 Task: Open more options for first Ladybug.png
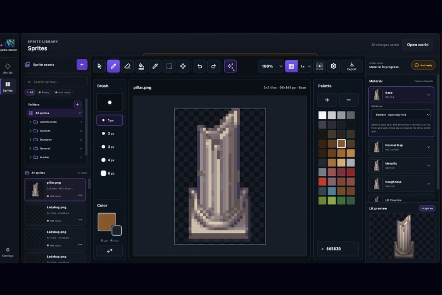pos(80,220)
